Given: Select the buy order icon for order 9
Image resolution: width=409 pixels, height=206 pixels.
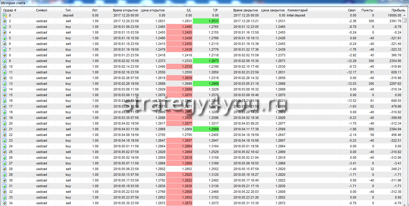Looking at the screenshot, I should pos(5,61).
